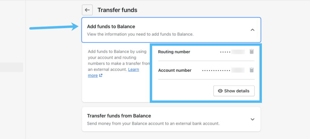310x139 pixels.
Task: Select the highlighted sidebar item
Action: click(12, 67)
